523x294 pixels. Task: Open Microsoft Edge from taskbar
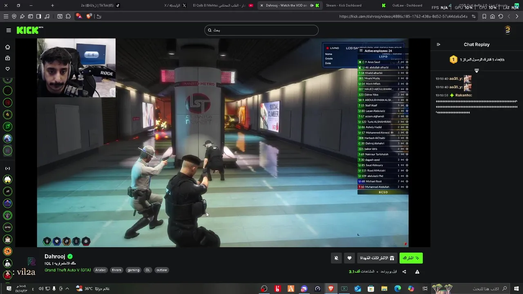tap(398, 289)
